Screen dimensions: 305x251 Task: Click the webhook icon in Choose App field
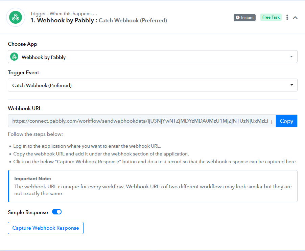(14, 57)
